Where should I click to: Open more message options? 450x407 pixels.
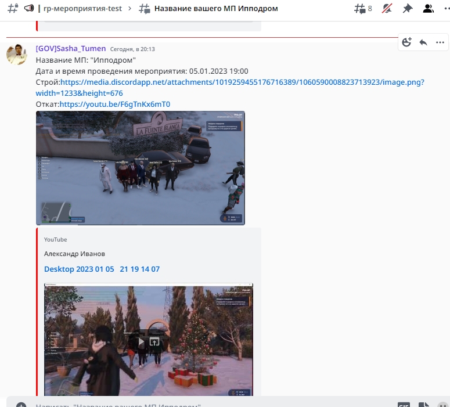click(440, 42)
